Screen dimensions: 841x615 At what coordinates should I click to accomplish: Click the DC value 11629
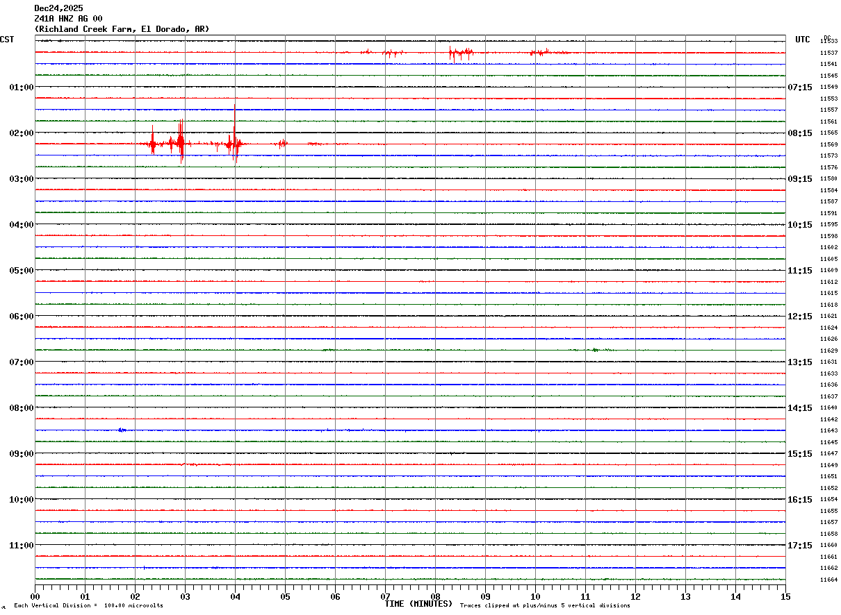point(828,351)
